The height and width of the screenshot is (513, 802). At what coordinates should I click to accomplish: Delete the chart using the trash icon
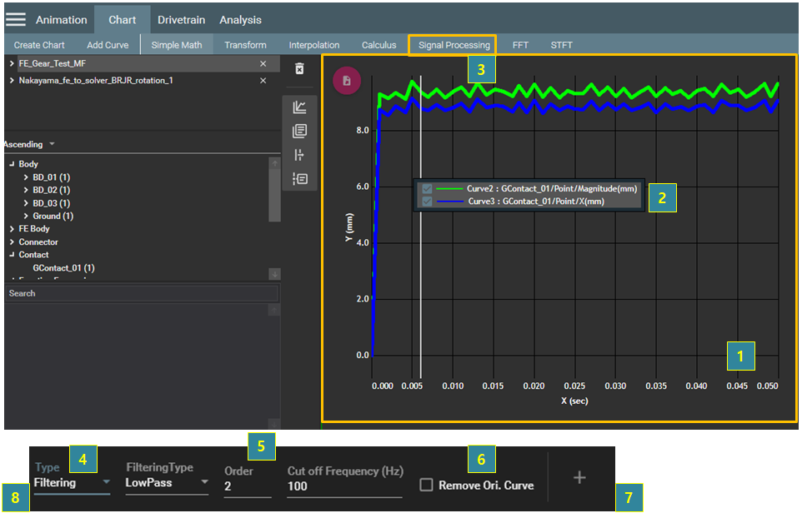pyautogui.click(x=299, y=70)
